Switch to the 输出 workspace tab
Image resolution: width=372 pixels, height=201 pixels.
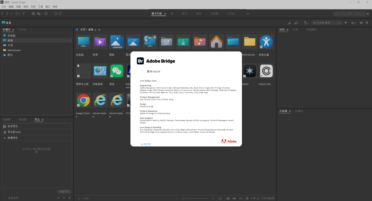point(199,13)
